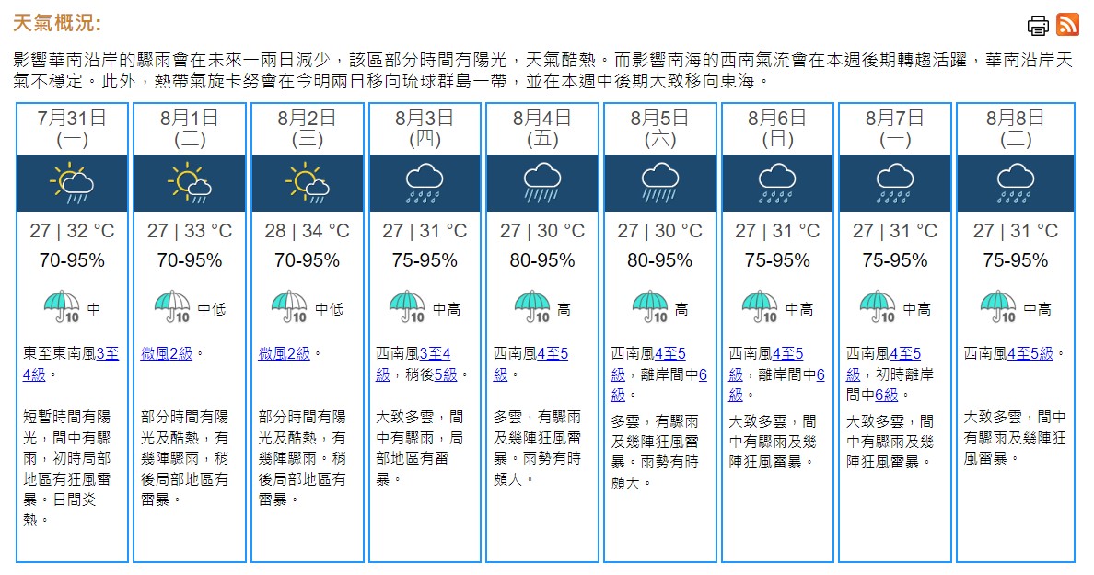Screen dimensions: 1094x575
Task: Open the 4至5級 wind link for August 4
Action: pos(552,353)
